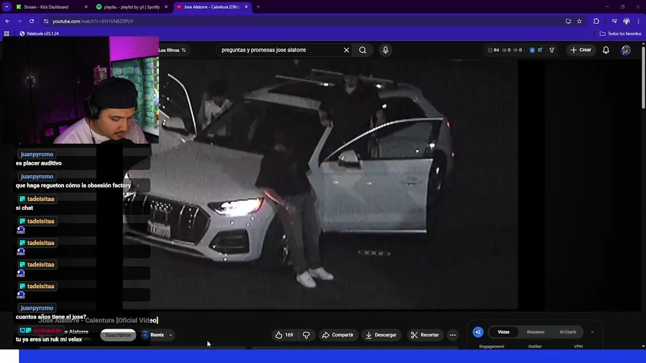The width and height of the screenshot is (646, 363).
Task: Open the Chrome profile avatar
Action: click(x=626, y=21)
